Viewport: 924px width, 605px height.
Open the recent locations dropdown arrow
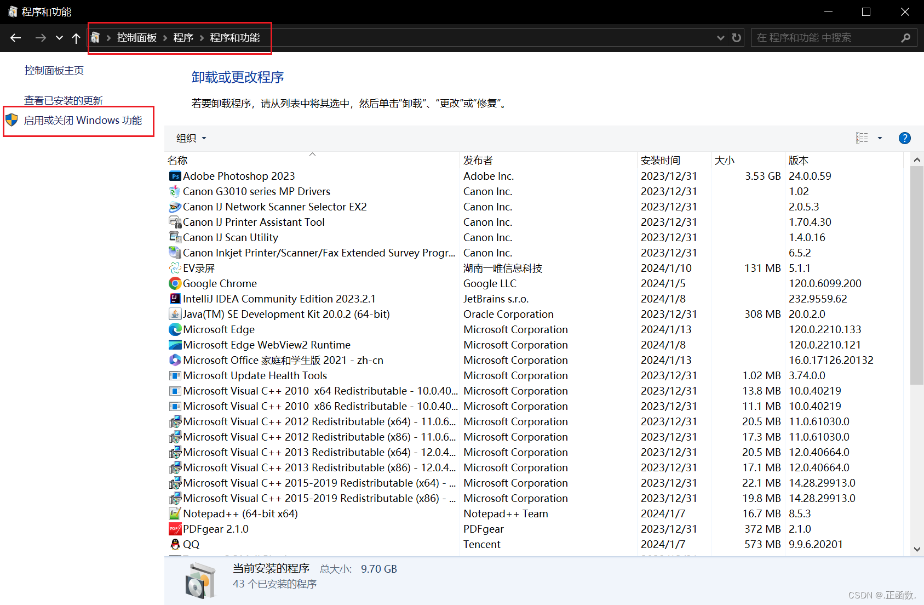pyautogui.click(x=59, y=38)
